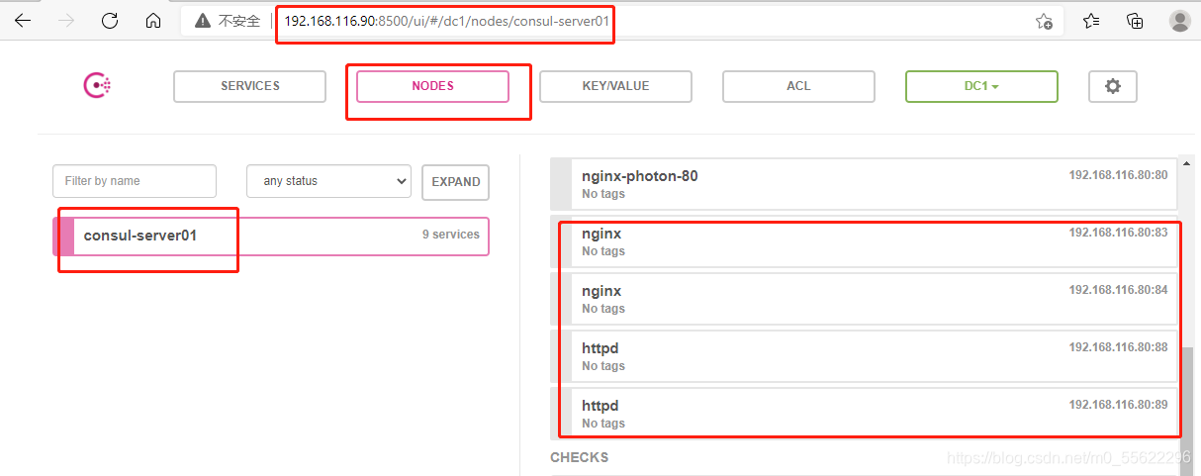Click the address bar URL

[x=446, y=20]
